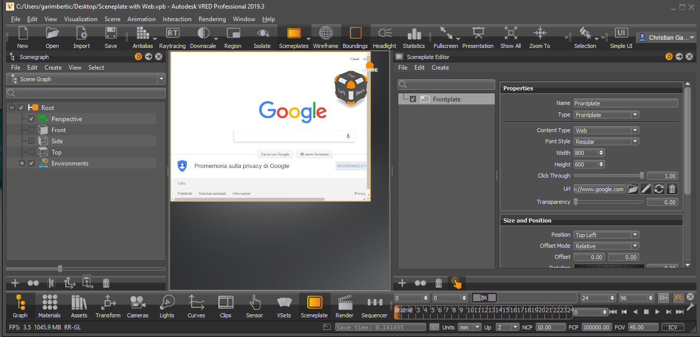Click the Cerca con Google button in the sceneplate
This screenshot has width=700, height=337.
275,154
